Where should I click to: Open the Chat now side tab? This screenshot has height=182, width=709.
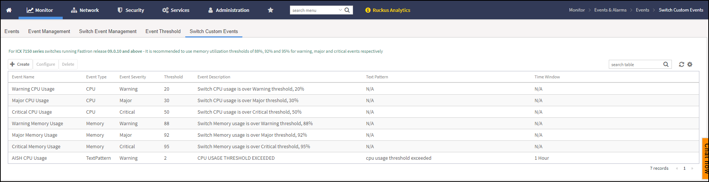[706, 159]
